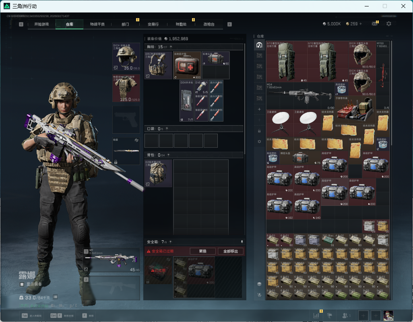Select the expired safe box container
The image size is (413, 322).
click(x=158, y=270)
